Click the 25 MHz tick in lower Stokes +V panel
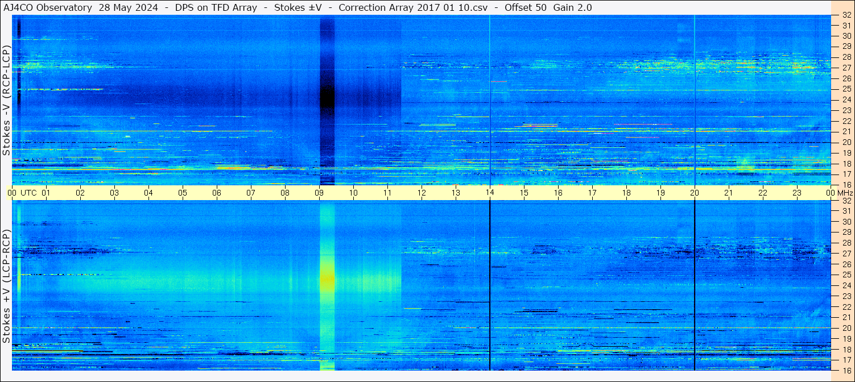Screen dimensions: 855x382 tap(846, 275)
